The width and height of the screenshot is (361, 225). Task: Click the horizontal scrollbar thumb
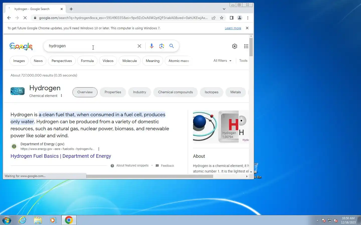pyautogui.click(x=150, y=176)
